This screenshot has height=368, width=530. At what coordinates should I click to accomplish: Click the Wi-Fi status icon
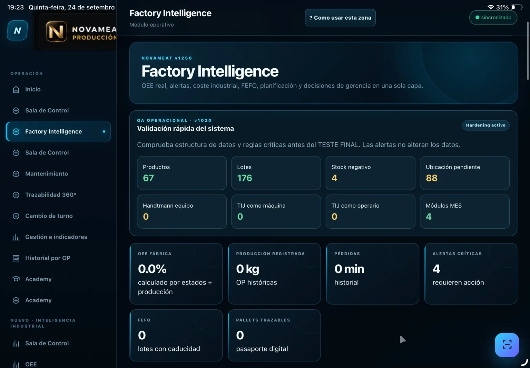[491, 7]
